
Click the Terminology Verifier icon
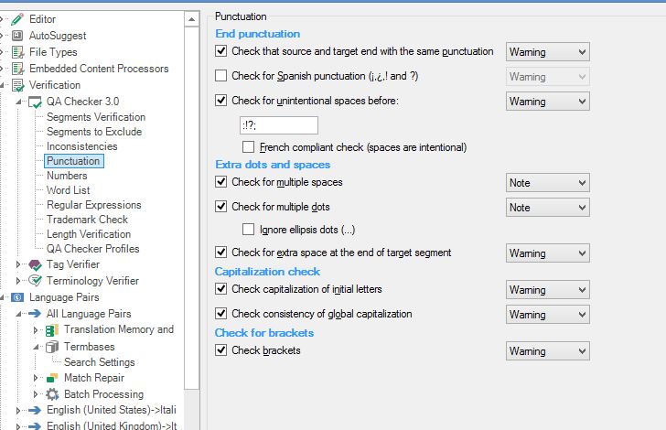[35, 281]
